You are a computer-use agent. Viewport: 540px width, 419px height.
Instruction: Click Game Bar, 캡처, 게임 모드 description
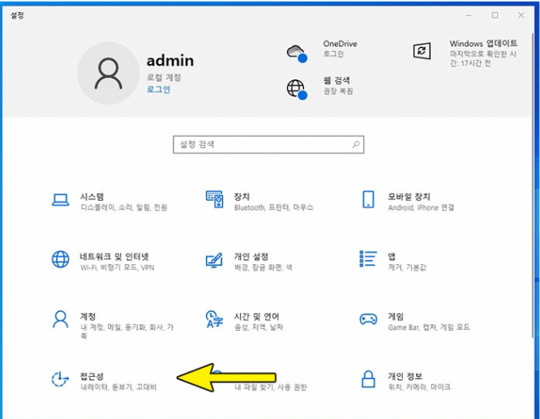click(x=429, y=327)
